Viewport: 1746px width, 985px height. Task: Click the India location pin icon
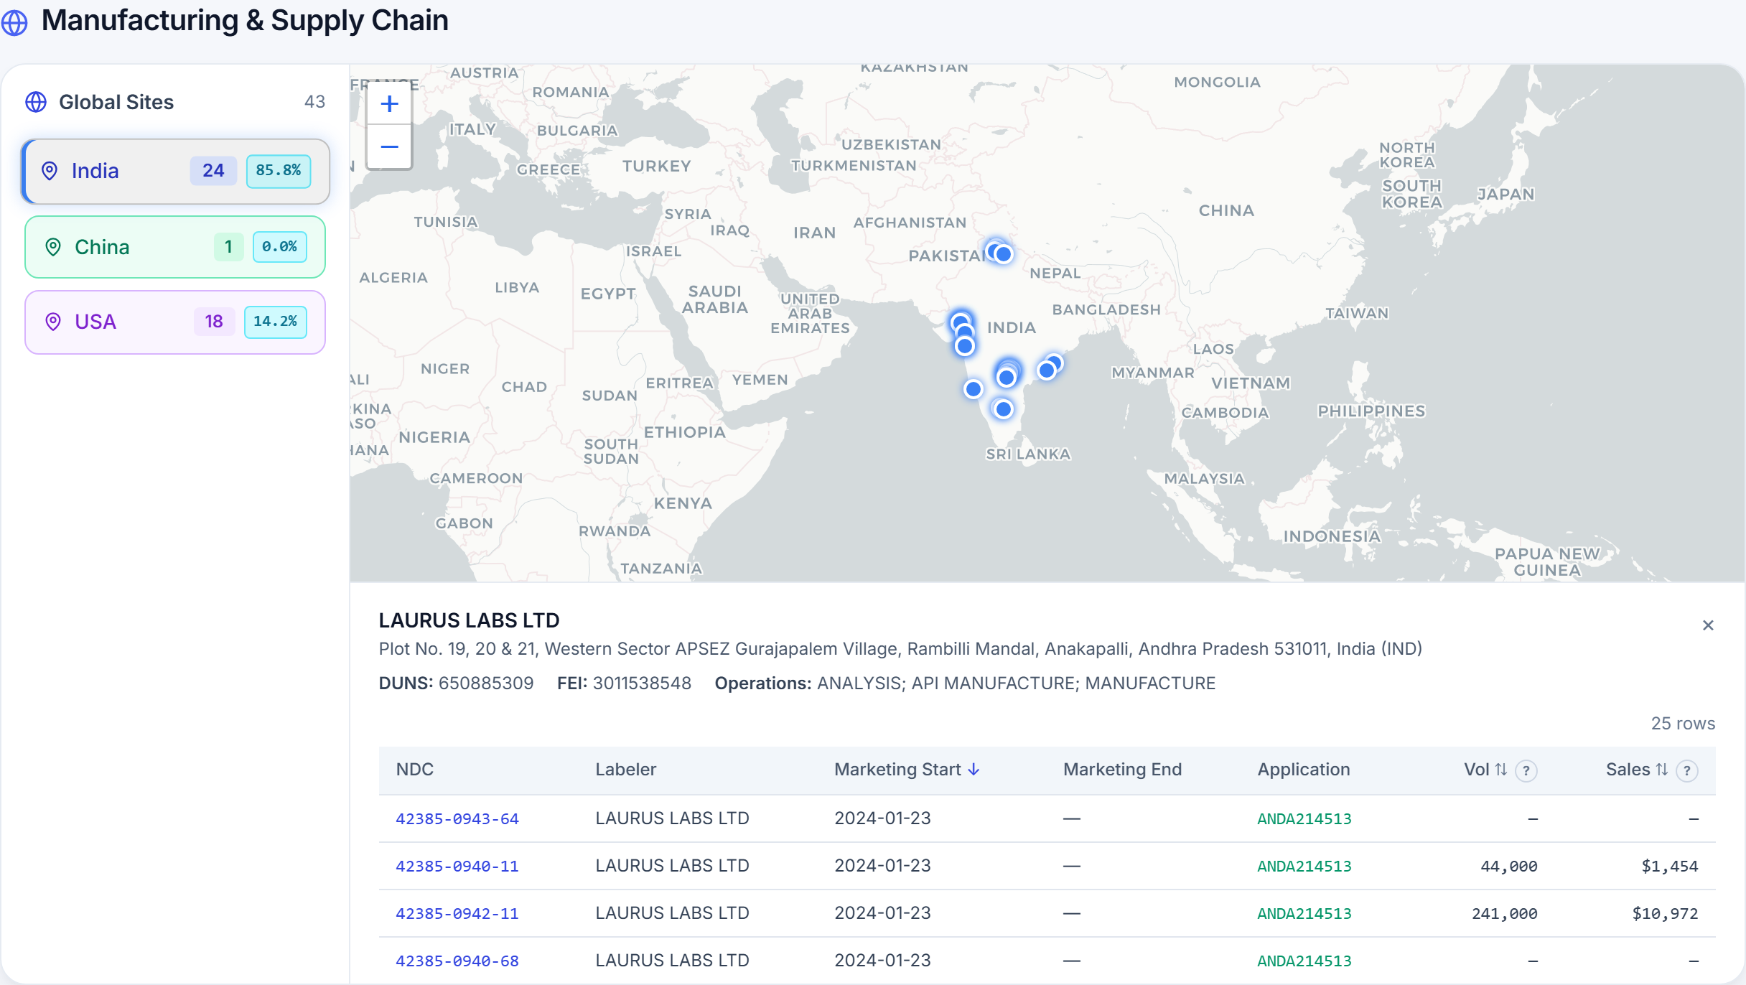tap(50, 171)
